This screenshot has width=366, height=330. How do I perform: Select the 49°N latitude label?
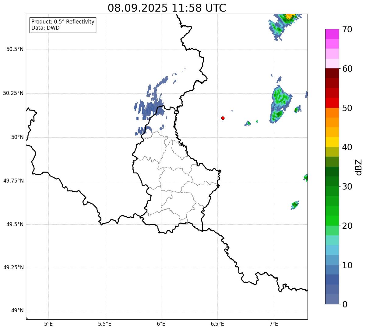tap(17, 310)
